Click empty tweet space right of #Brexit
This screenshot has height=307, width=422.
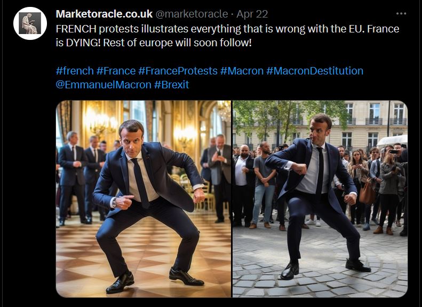pyautogui.click(x=293, y=85)
